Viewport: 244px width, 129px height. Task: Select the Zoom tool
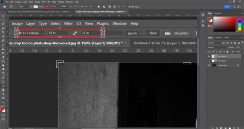point(3,94)
